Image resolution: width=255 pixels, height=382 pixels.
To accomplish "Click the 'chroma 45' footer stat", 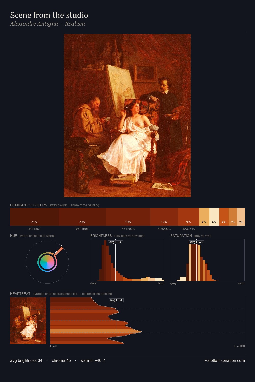I will [61, 360].
